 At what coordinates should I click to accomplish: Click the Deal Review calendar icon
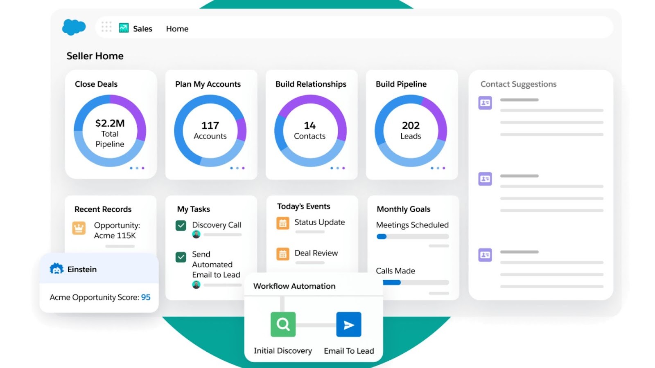(x=282, y=254)
